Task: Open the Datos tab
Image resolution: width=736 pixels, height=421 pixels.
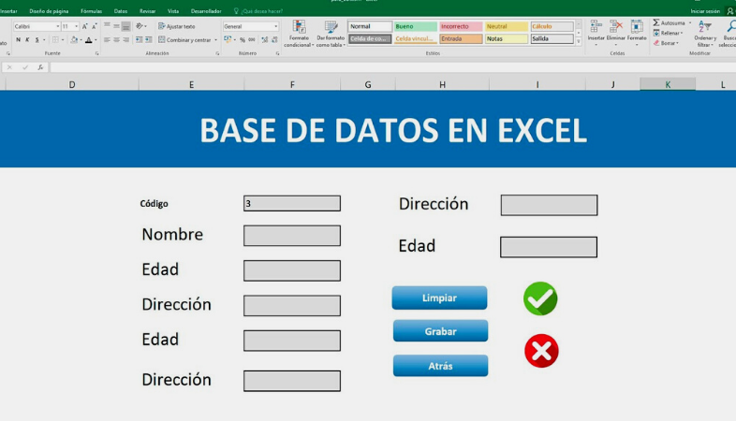Action: 121,11
